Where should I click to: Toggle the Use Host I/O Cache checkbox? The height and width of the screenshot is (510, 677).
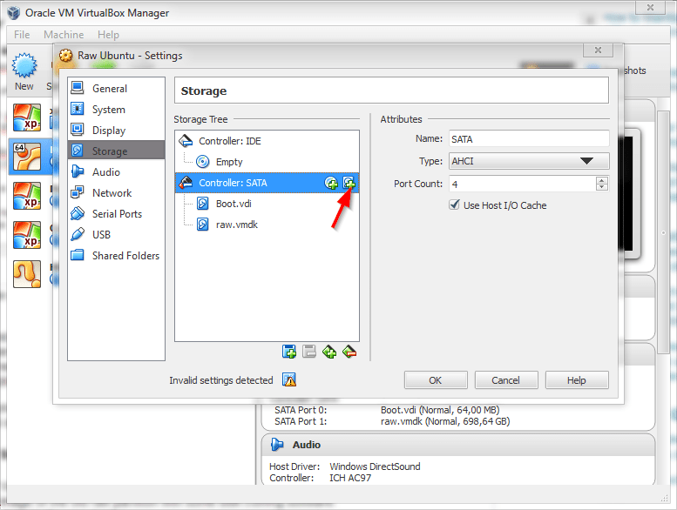tap(454, 205)
